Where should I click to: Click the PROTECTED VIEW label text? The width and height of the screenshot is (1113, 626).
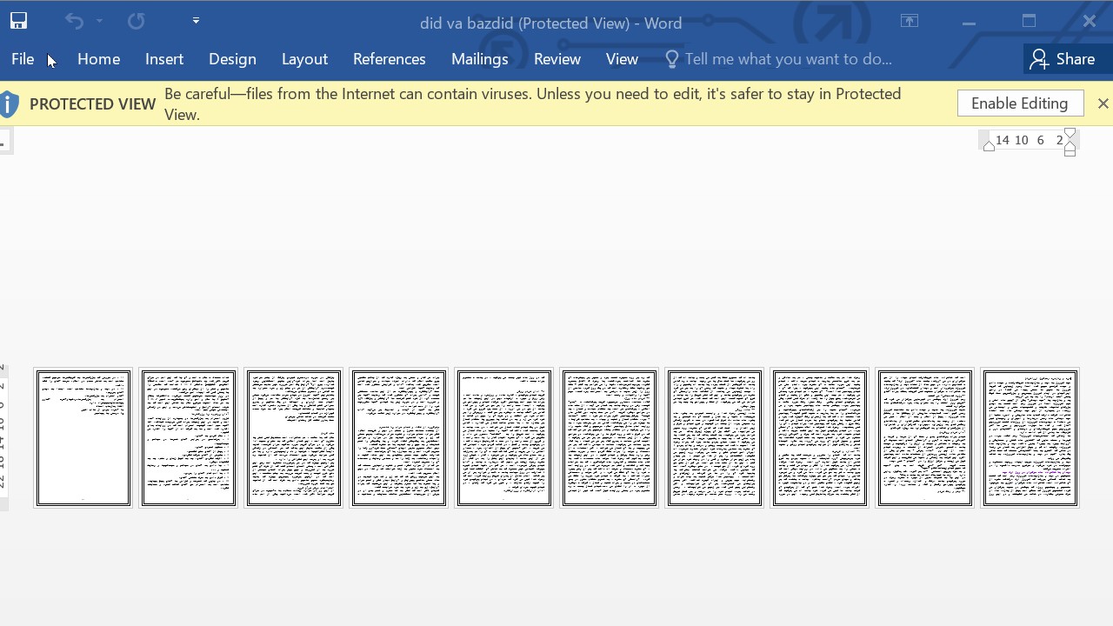(92, 103)
